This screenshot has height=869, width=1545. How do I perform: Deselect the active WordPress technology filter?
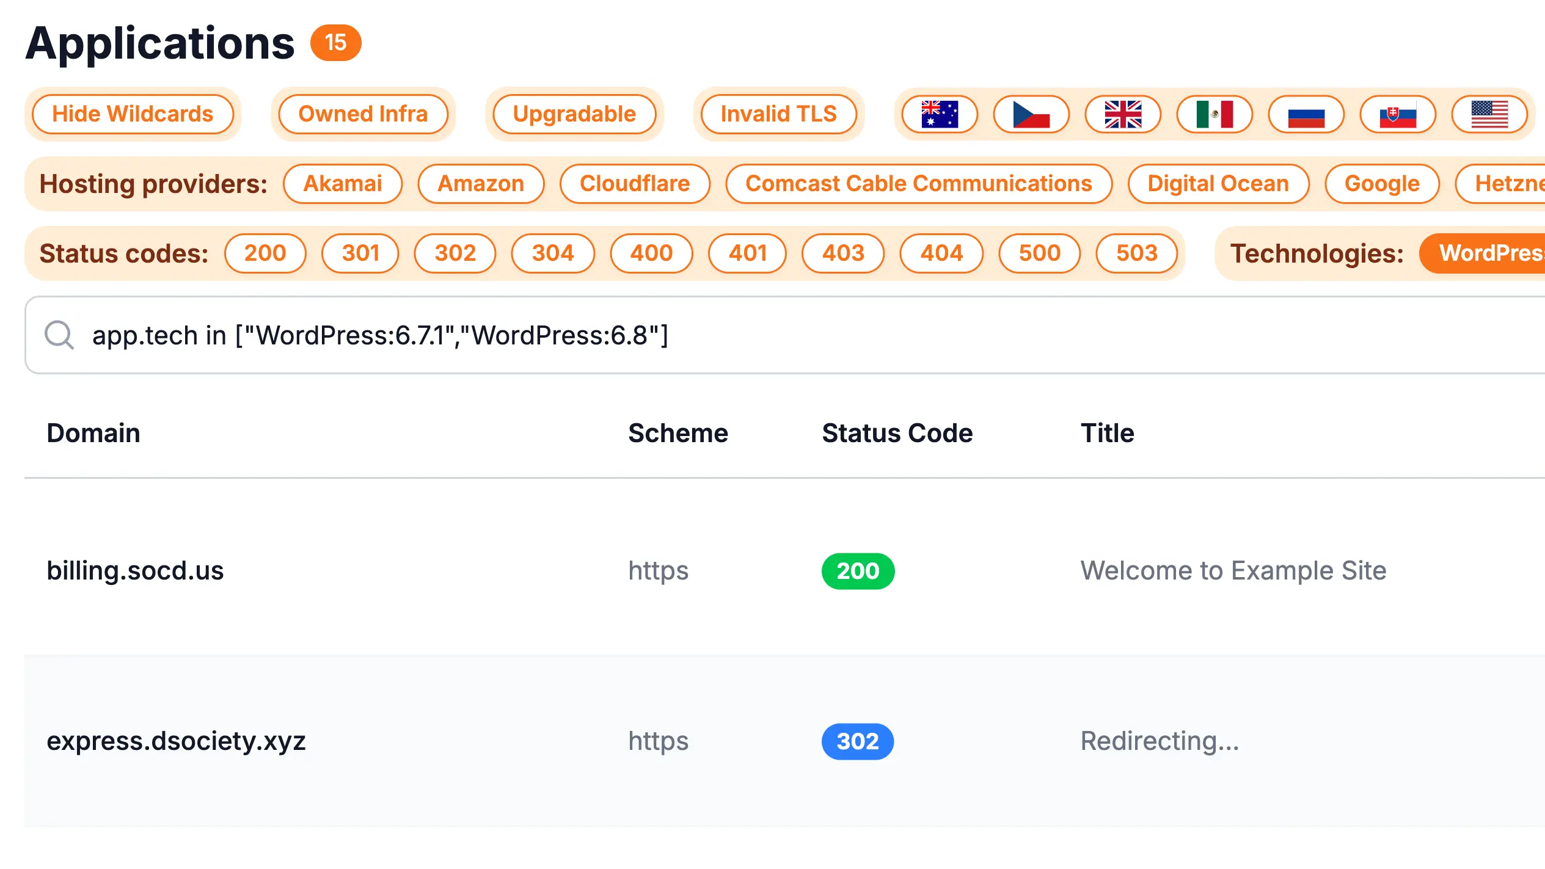tap(1483, 253)
